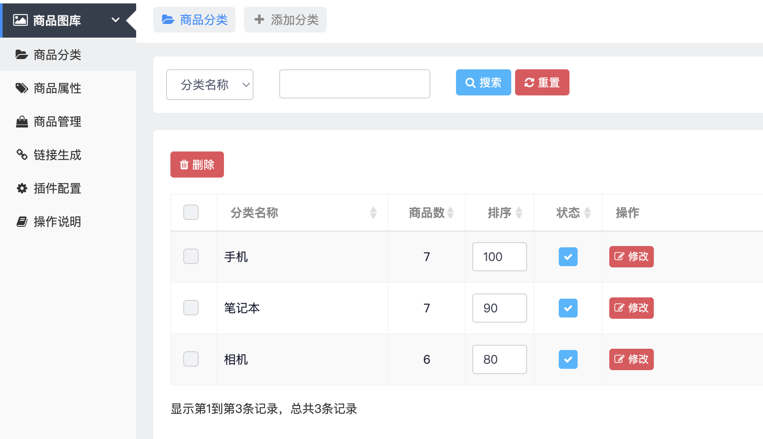Toggle the blue status checkbox for 笔记本
Viewport: 763px width, 439px height.
click(568, 308)
